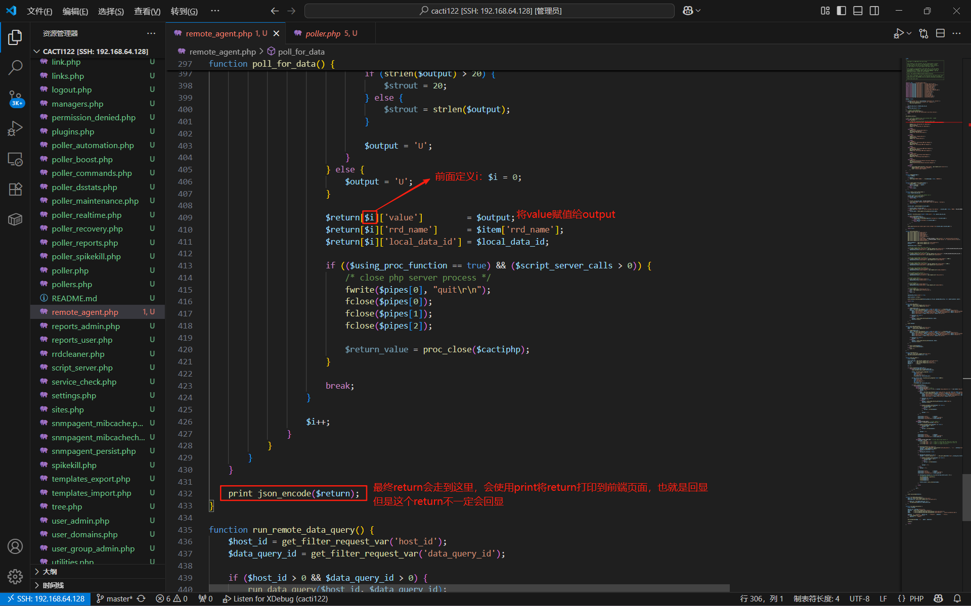
Task: Toggle the bottom panel visibility
Action: pyautogui.click(x=858, y=11)
